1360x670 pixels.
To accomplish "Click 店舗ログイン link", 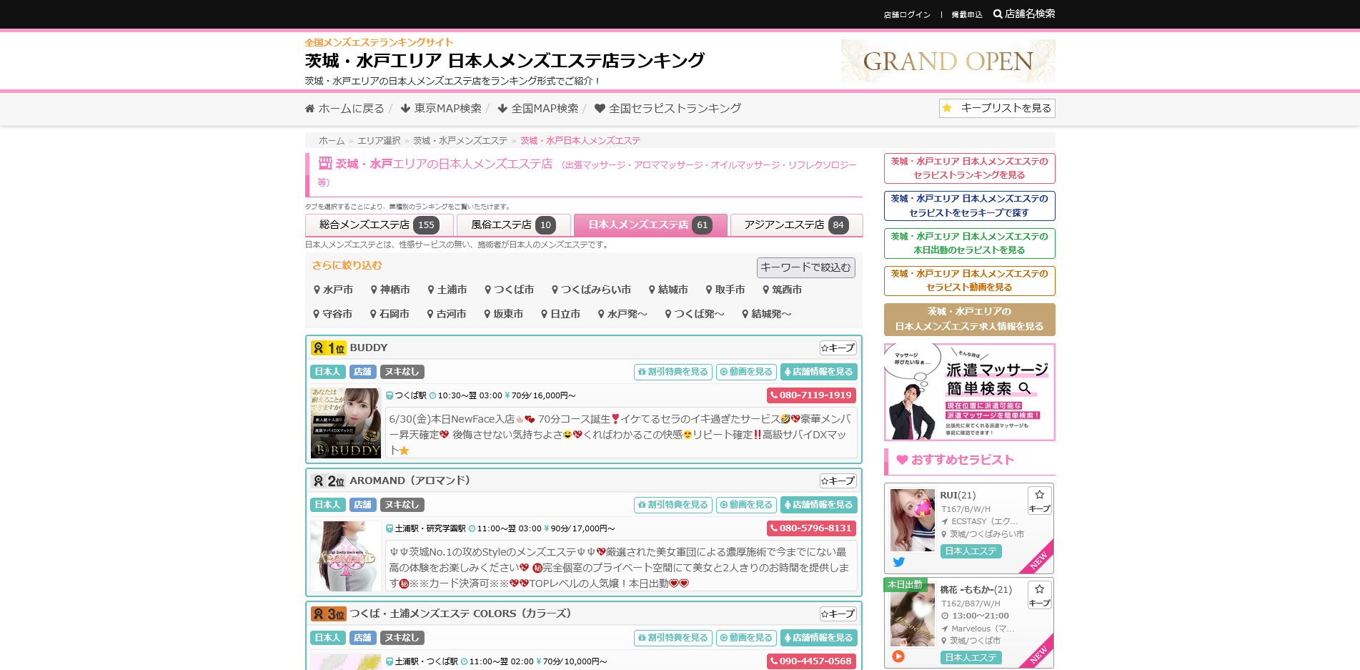I will tap(907, 14).
